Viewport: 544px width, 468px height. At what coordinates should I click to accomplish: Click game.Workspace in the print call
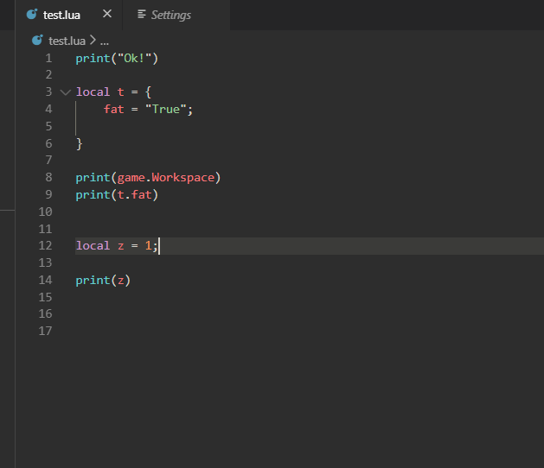tap(166, 178)
